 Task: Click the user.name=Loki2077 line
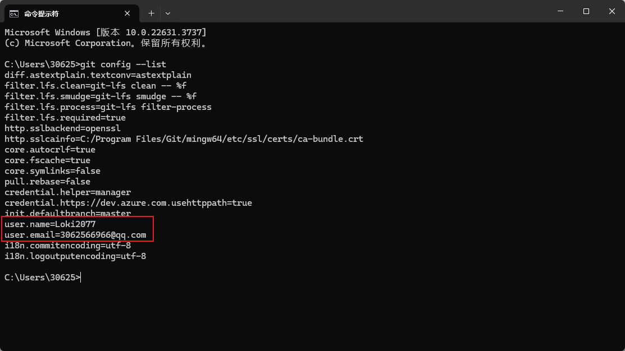pyautogui.click(x=50, y=224)
